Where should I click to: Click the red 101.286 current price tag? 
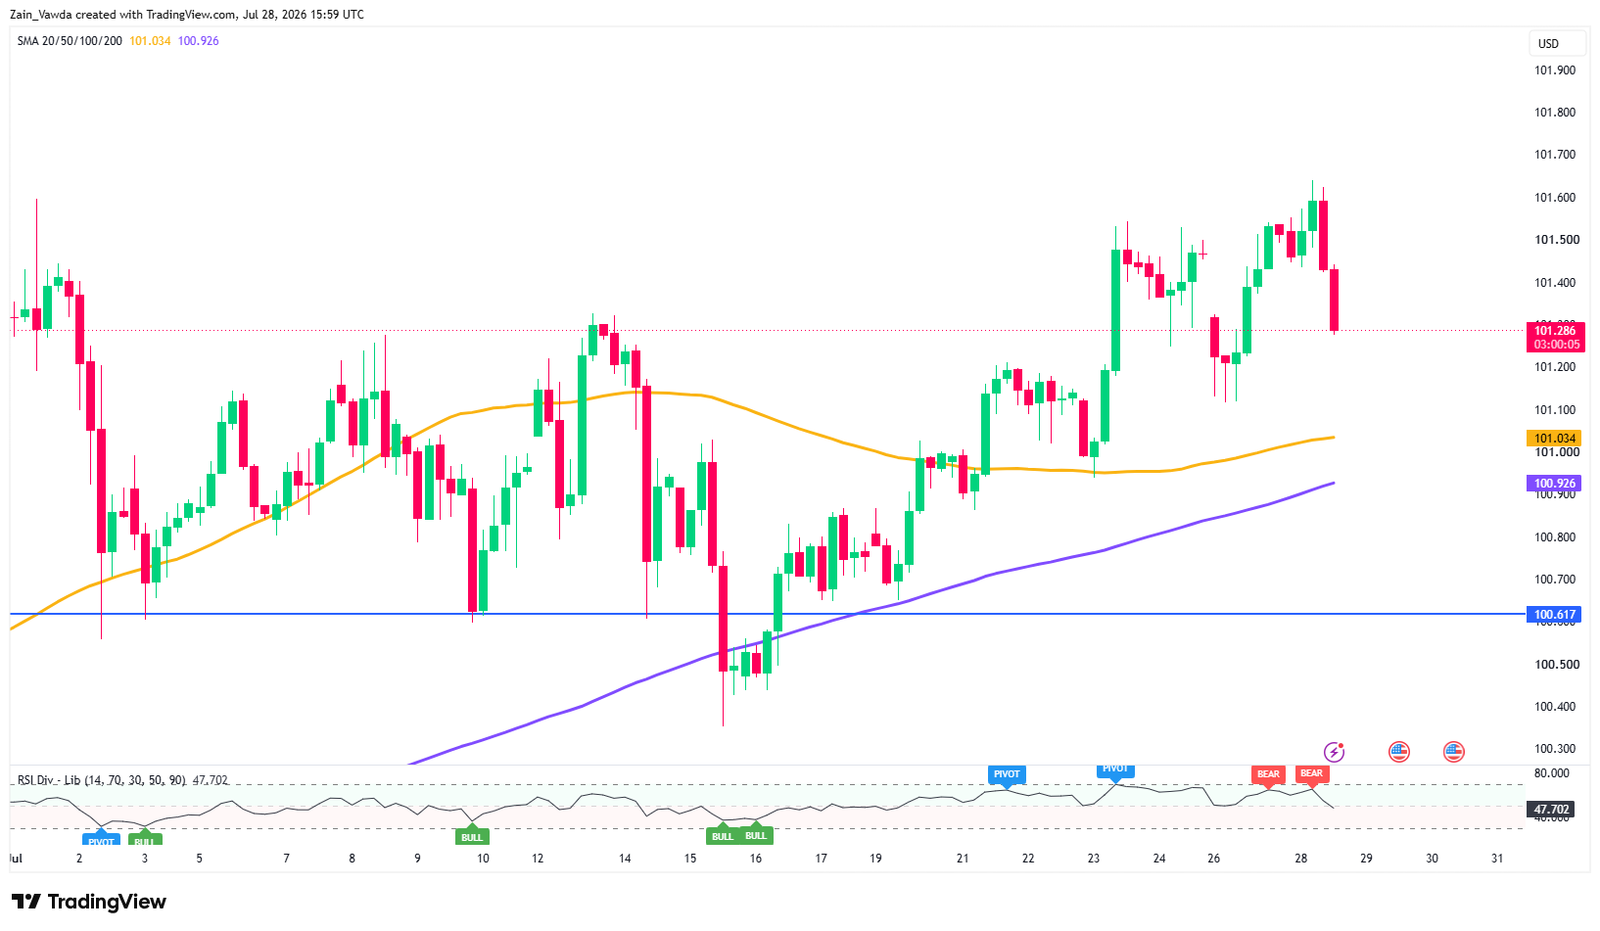(1556, 337)
